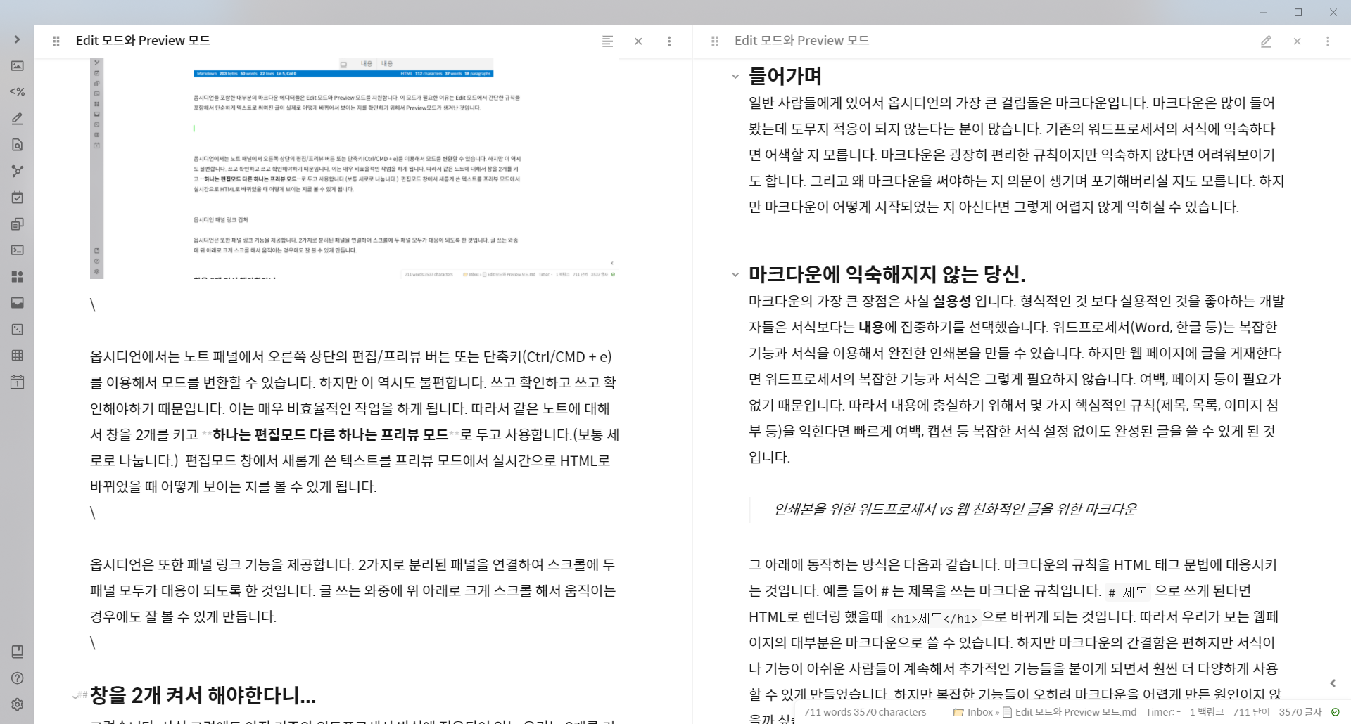Open more options menu of the right pane
Image resolution: width=1351 pixels, height=724 pixels.
click(1328, 41)
